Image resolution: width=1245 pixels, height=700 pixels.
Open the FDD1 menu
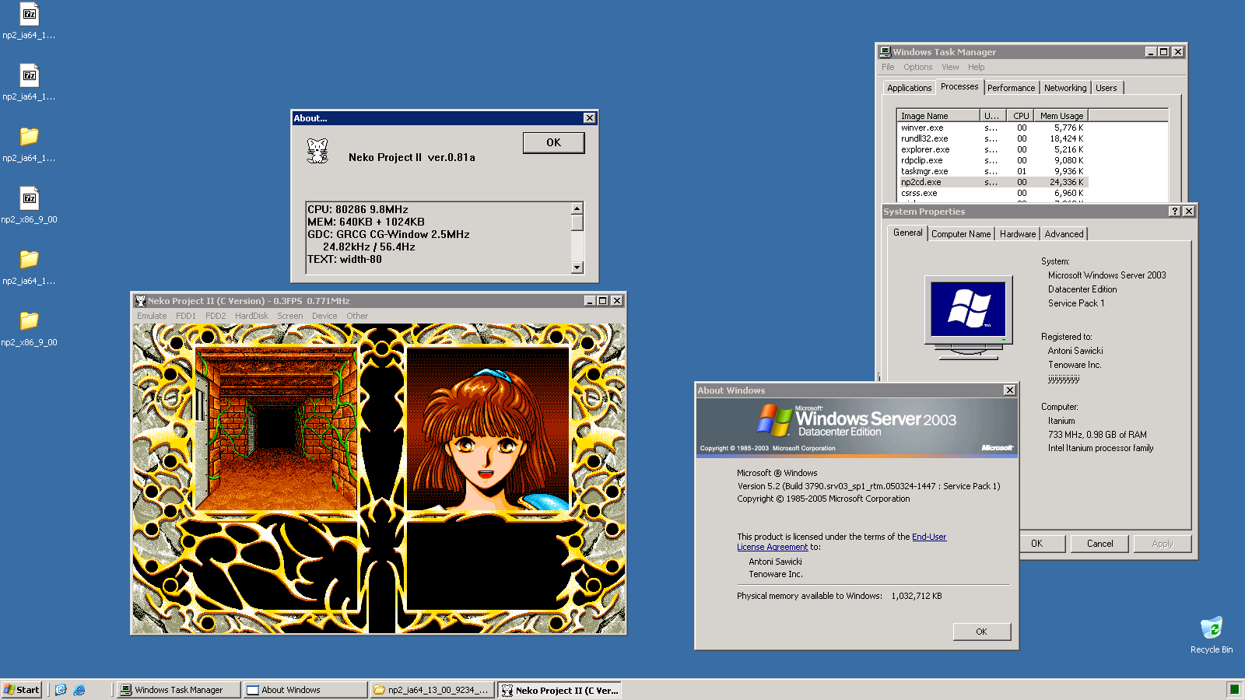(186, 316)
